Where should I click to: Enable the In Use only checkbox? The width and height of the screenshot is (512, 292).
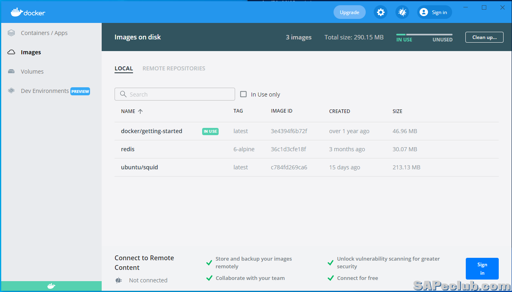pos(243,94)
